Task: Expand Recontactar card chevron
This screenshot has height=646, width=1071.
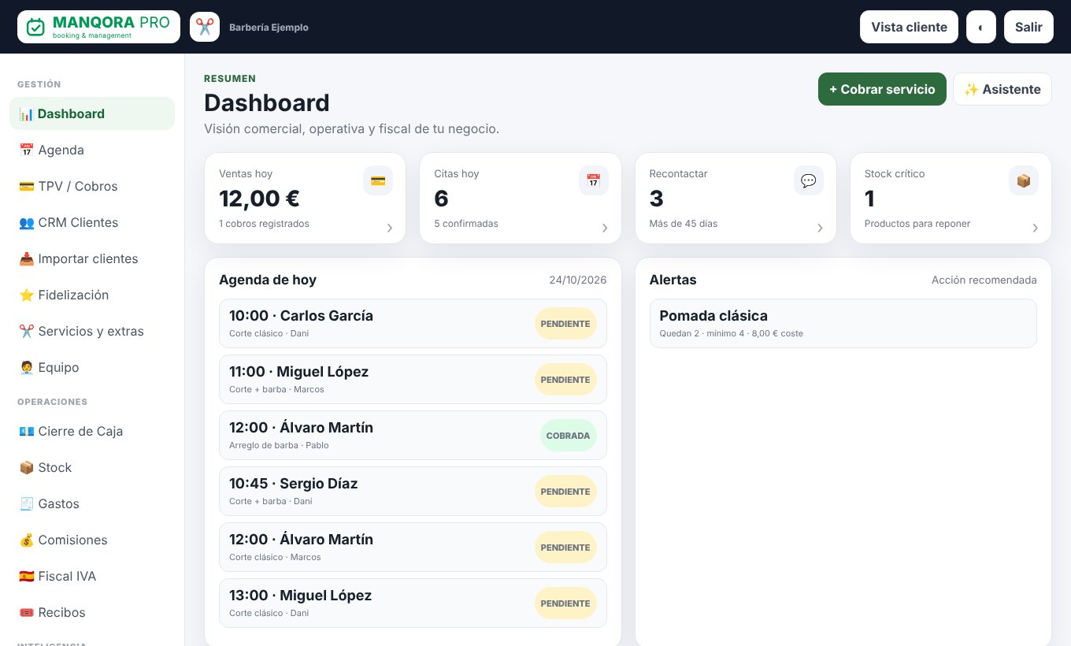Action: pyautogui.click(x=820, y=228)
